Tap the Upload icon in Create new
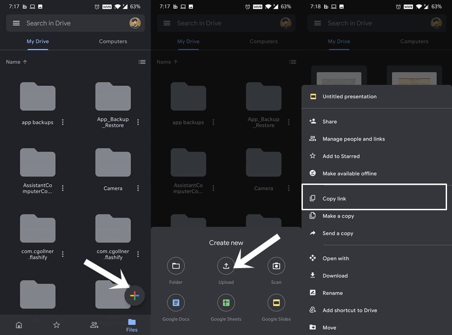 pyautogui.click(x=226, y=266)
